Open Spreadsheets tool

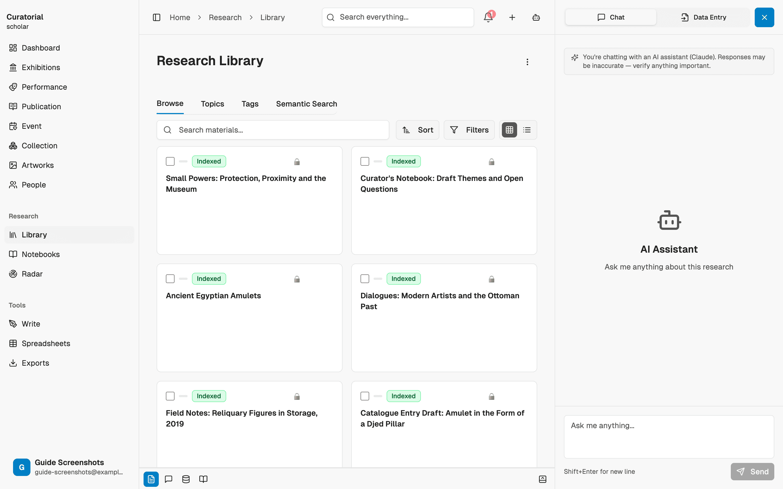pyautogui.click(x=69, y=343)
